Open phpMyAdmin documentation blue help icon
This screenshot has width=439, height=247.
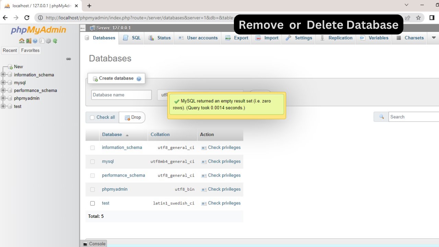tap(35, 41)
